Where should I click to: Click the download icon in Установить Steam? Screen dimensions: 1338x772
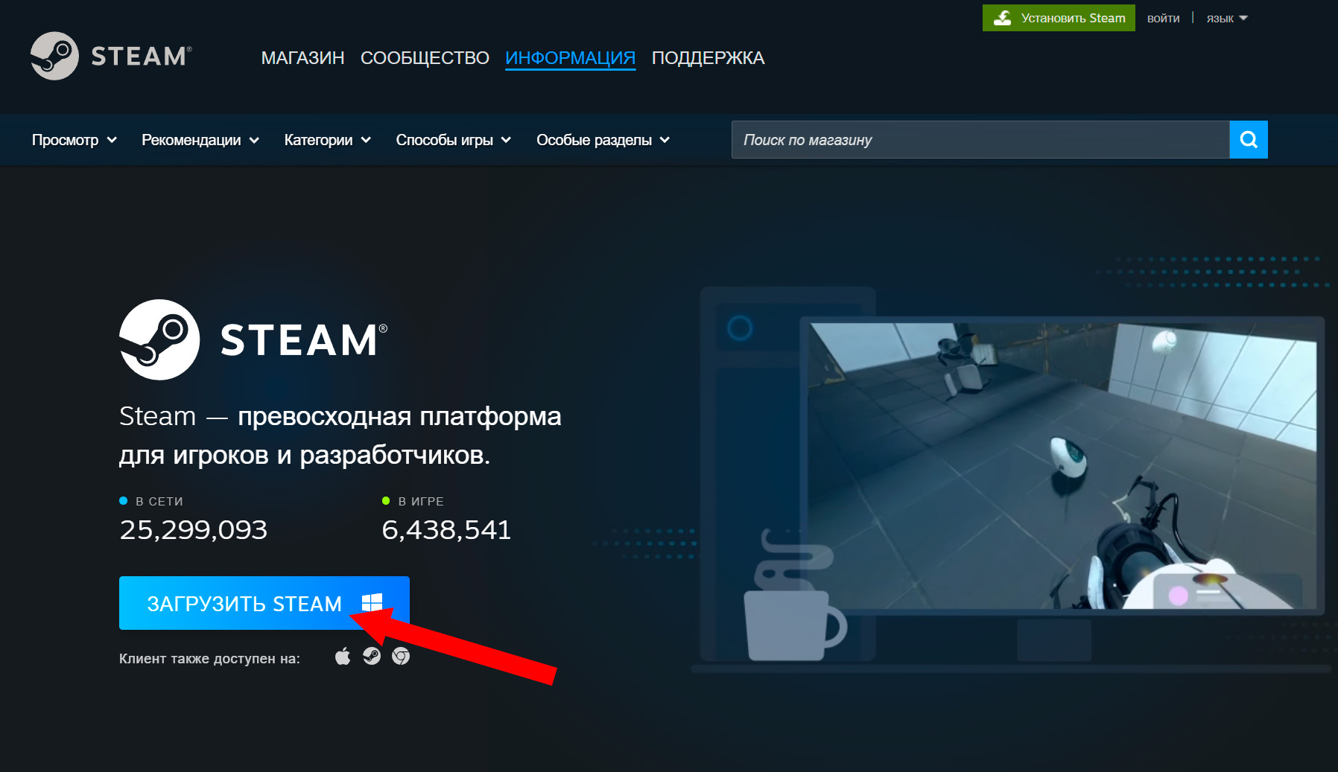click(x=1003, y=18)
